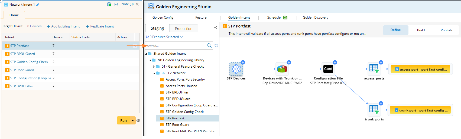Click the access_ports table filter icon
Image resolution: width=461 pixels, height=139 pixels.
374,69
